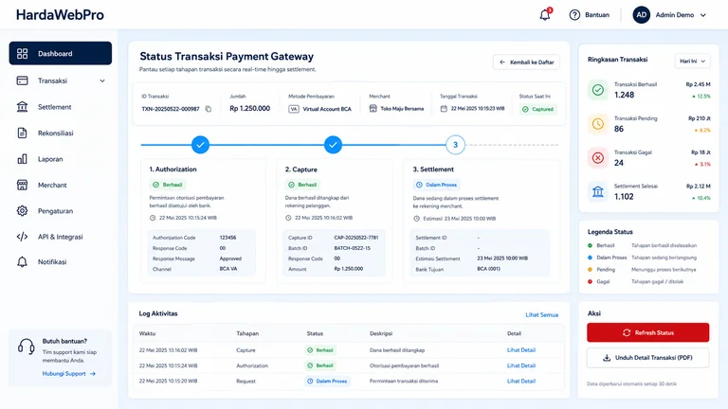Click Unduh Detail Transaksi (PDF) button
This screenshot has height=409, width=728.
(647, 358)
